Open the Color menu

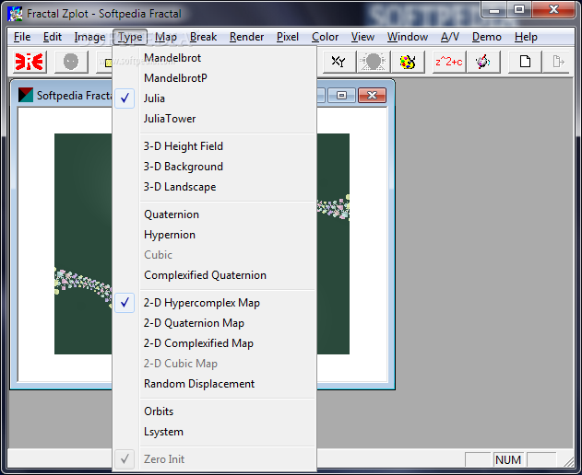tap(326, 37)
